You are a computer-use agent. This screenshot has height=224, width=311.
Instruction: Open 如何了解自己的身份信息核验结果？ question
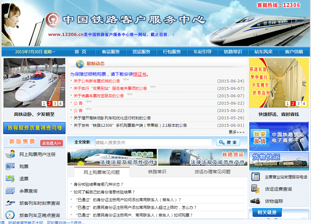click(104, 192)
